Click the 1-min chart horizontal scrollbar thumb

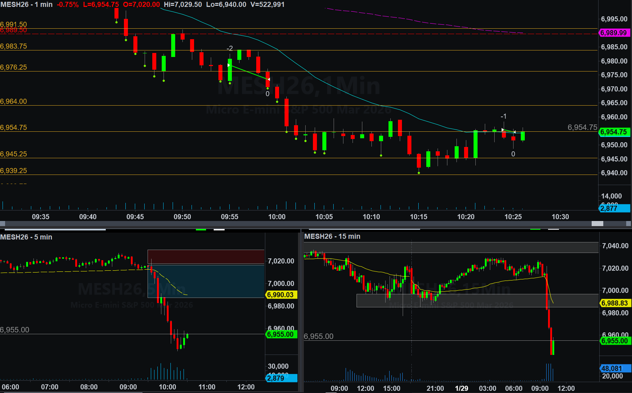(x=597, y=224)
